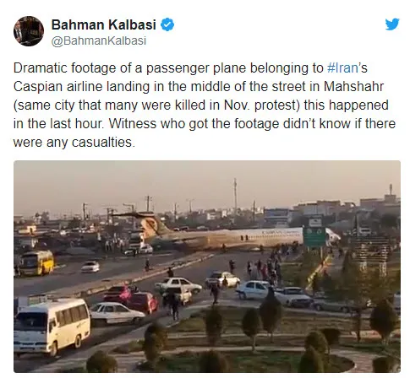Open the embedded plane landing footage image
Screen dimensions: 410x378
(207, 267)
